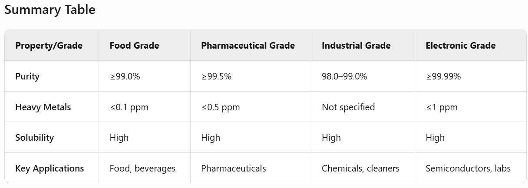Select the Property/Grade column header
The height and width of the screenshot is (188, 528).
pyautogui.click(x=49, y=46)
